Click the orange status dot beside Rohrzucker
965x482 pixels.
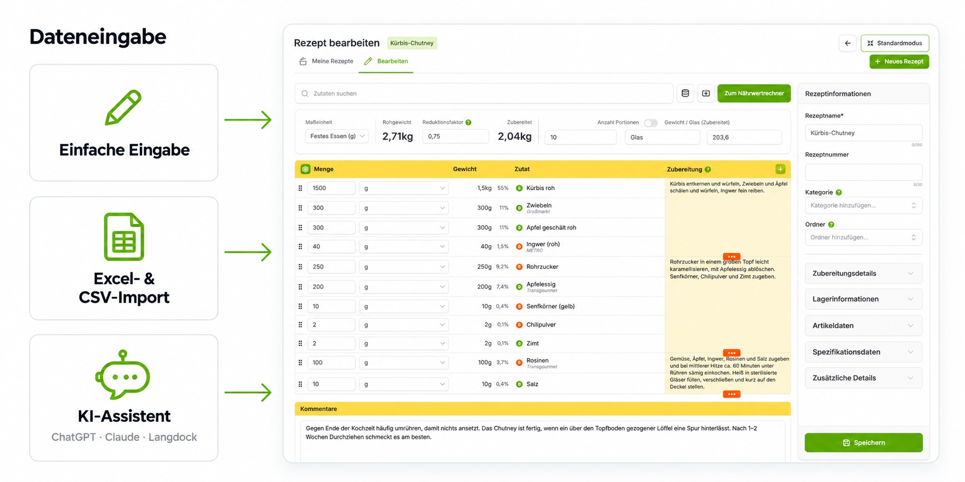click(x=519, y=267)
